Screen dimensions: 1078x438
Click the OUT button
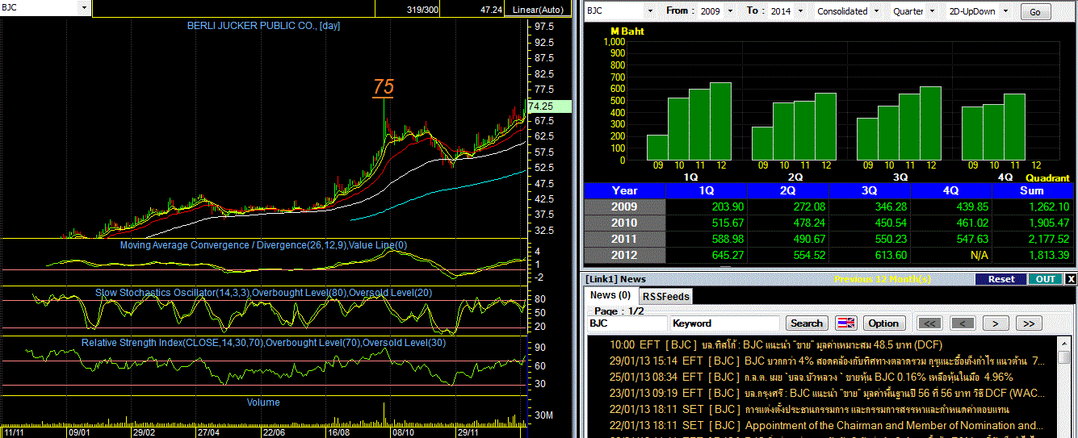[x=1046, y=279]
